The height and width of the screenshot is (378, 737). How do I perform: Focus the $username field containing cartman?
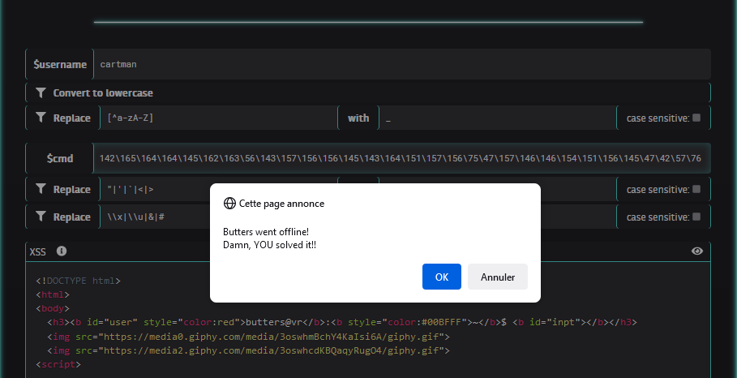[x=401, y=64]
